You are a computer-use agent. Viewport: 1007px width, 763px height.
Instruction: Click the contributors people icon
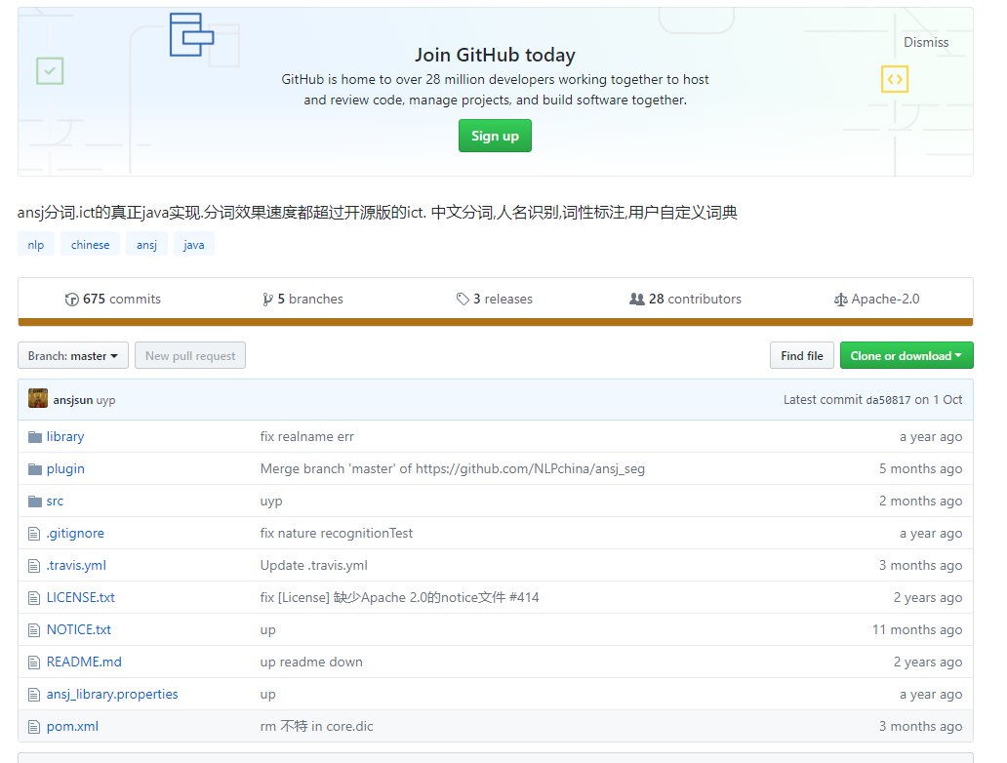636,299
